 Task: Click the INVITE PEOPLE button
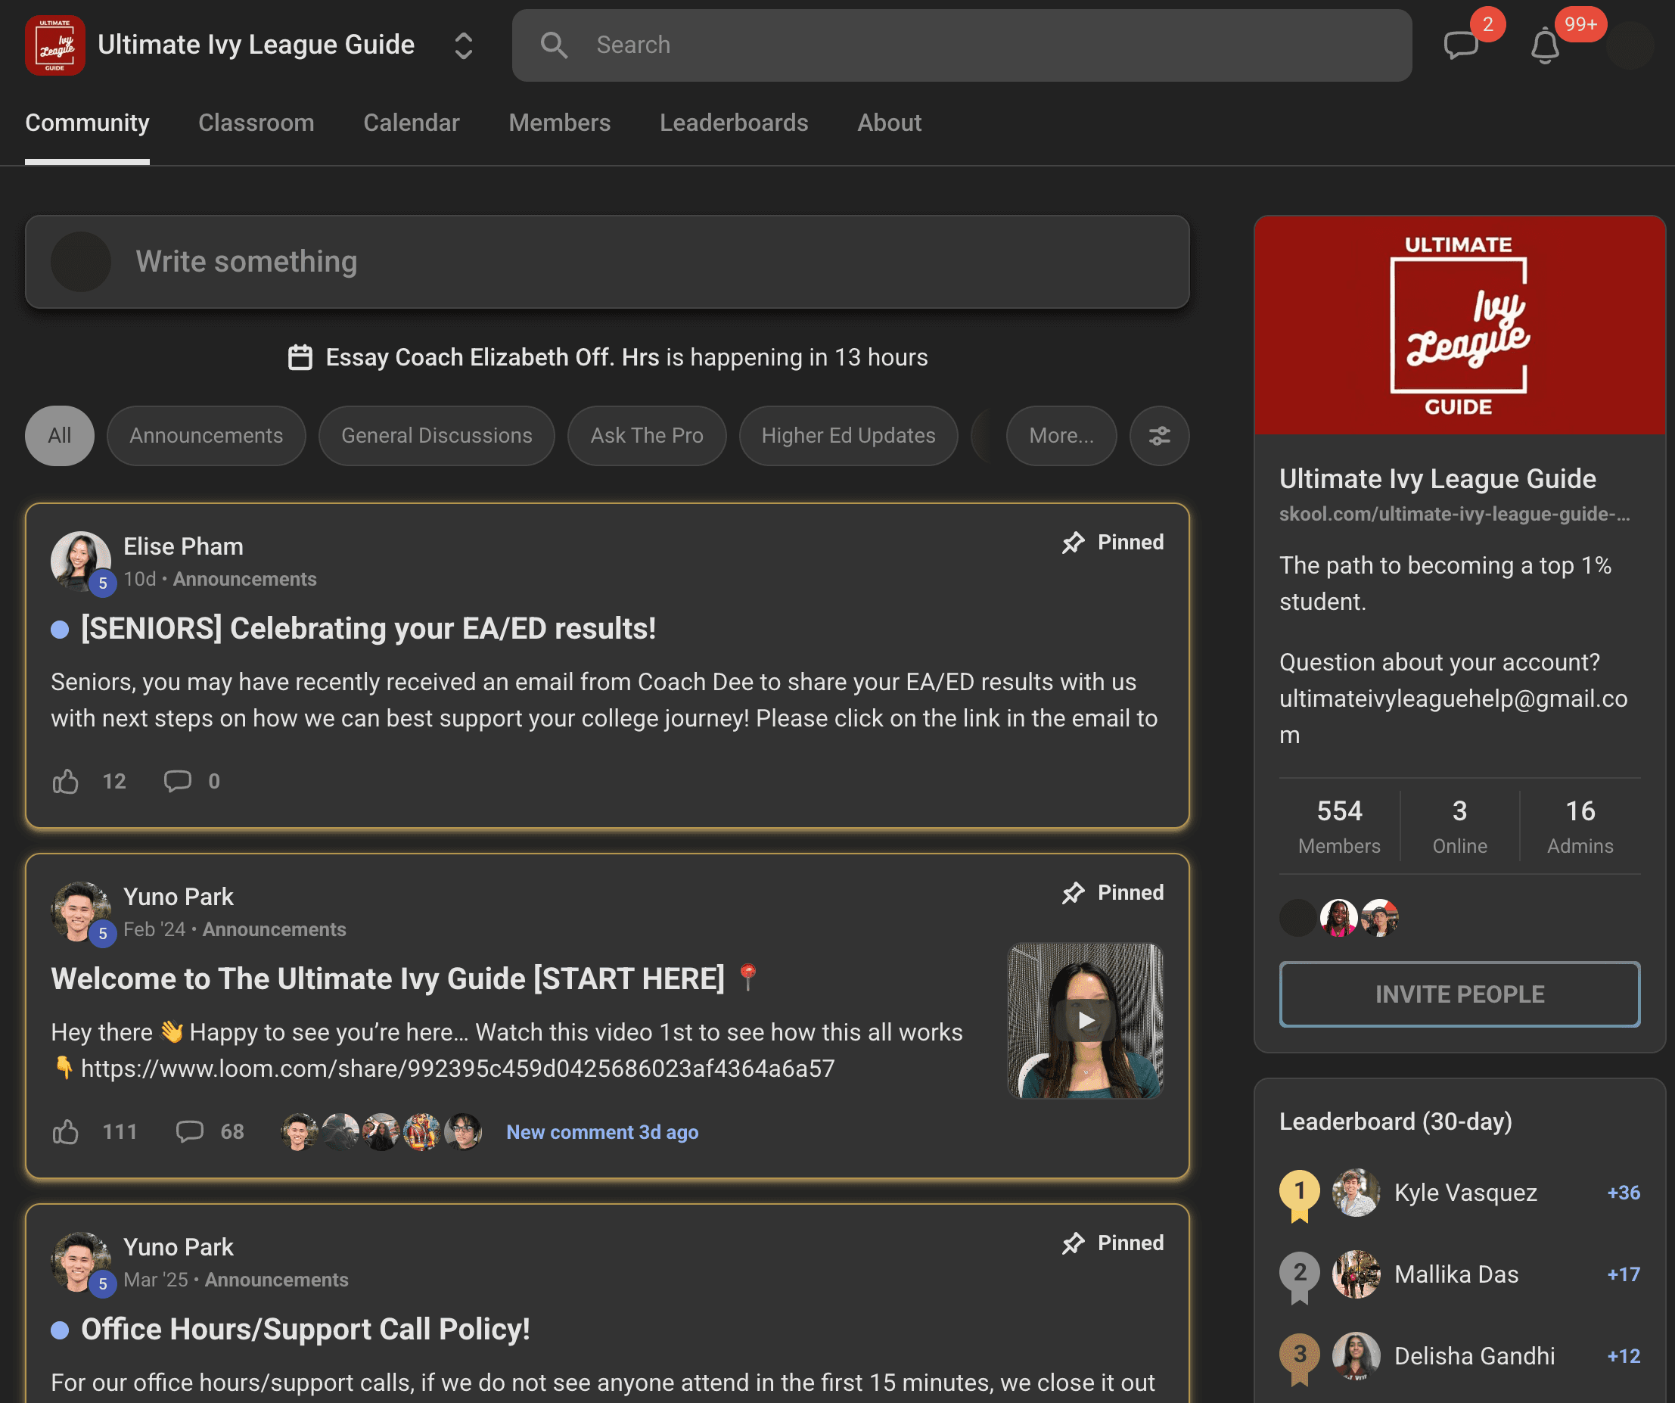click(x=1459, y=994)
